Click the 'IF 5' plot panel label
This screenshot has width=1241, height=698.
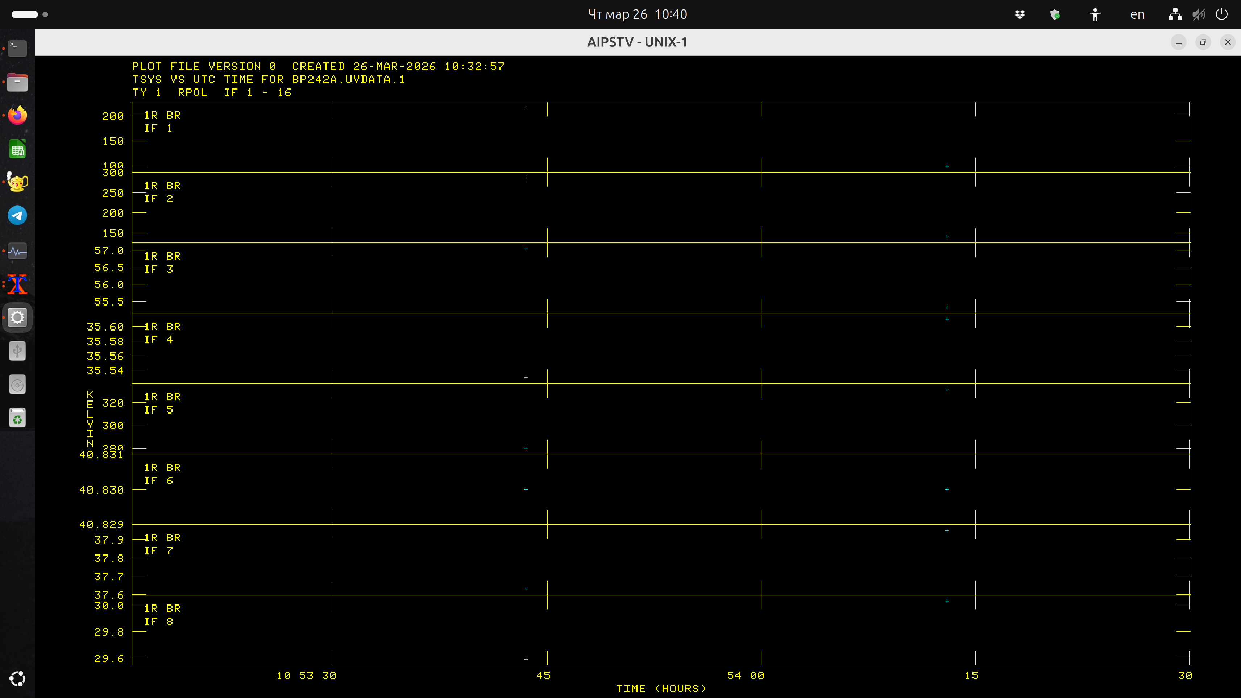[158, 410]
